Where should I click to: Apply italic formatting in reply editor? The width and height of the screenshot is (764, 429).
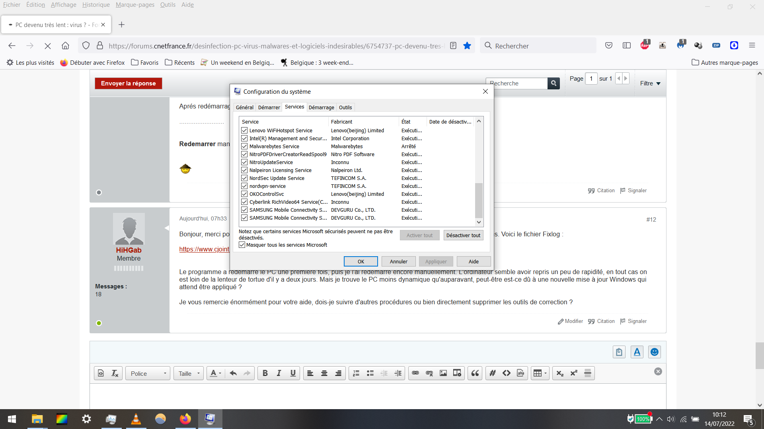tap(279, 373)
